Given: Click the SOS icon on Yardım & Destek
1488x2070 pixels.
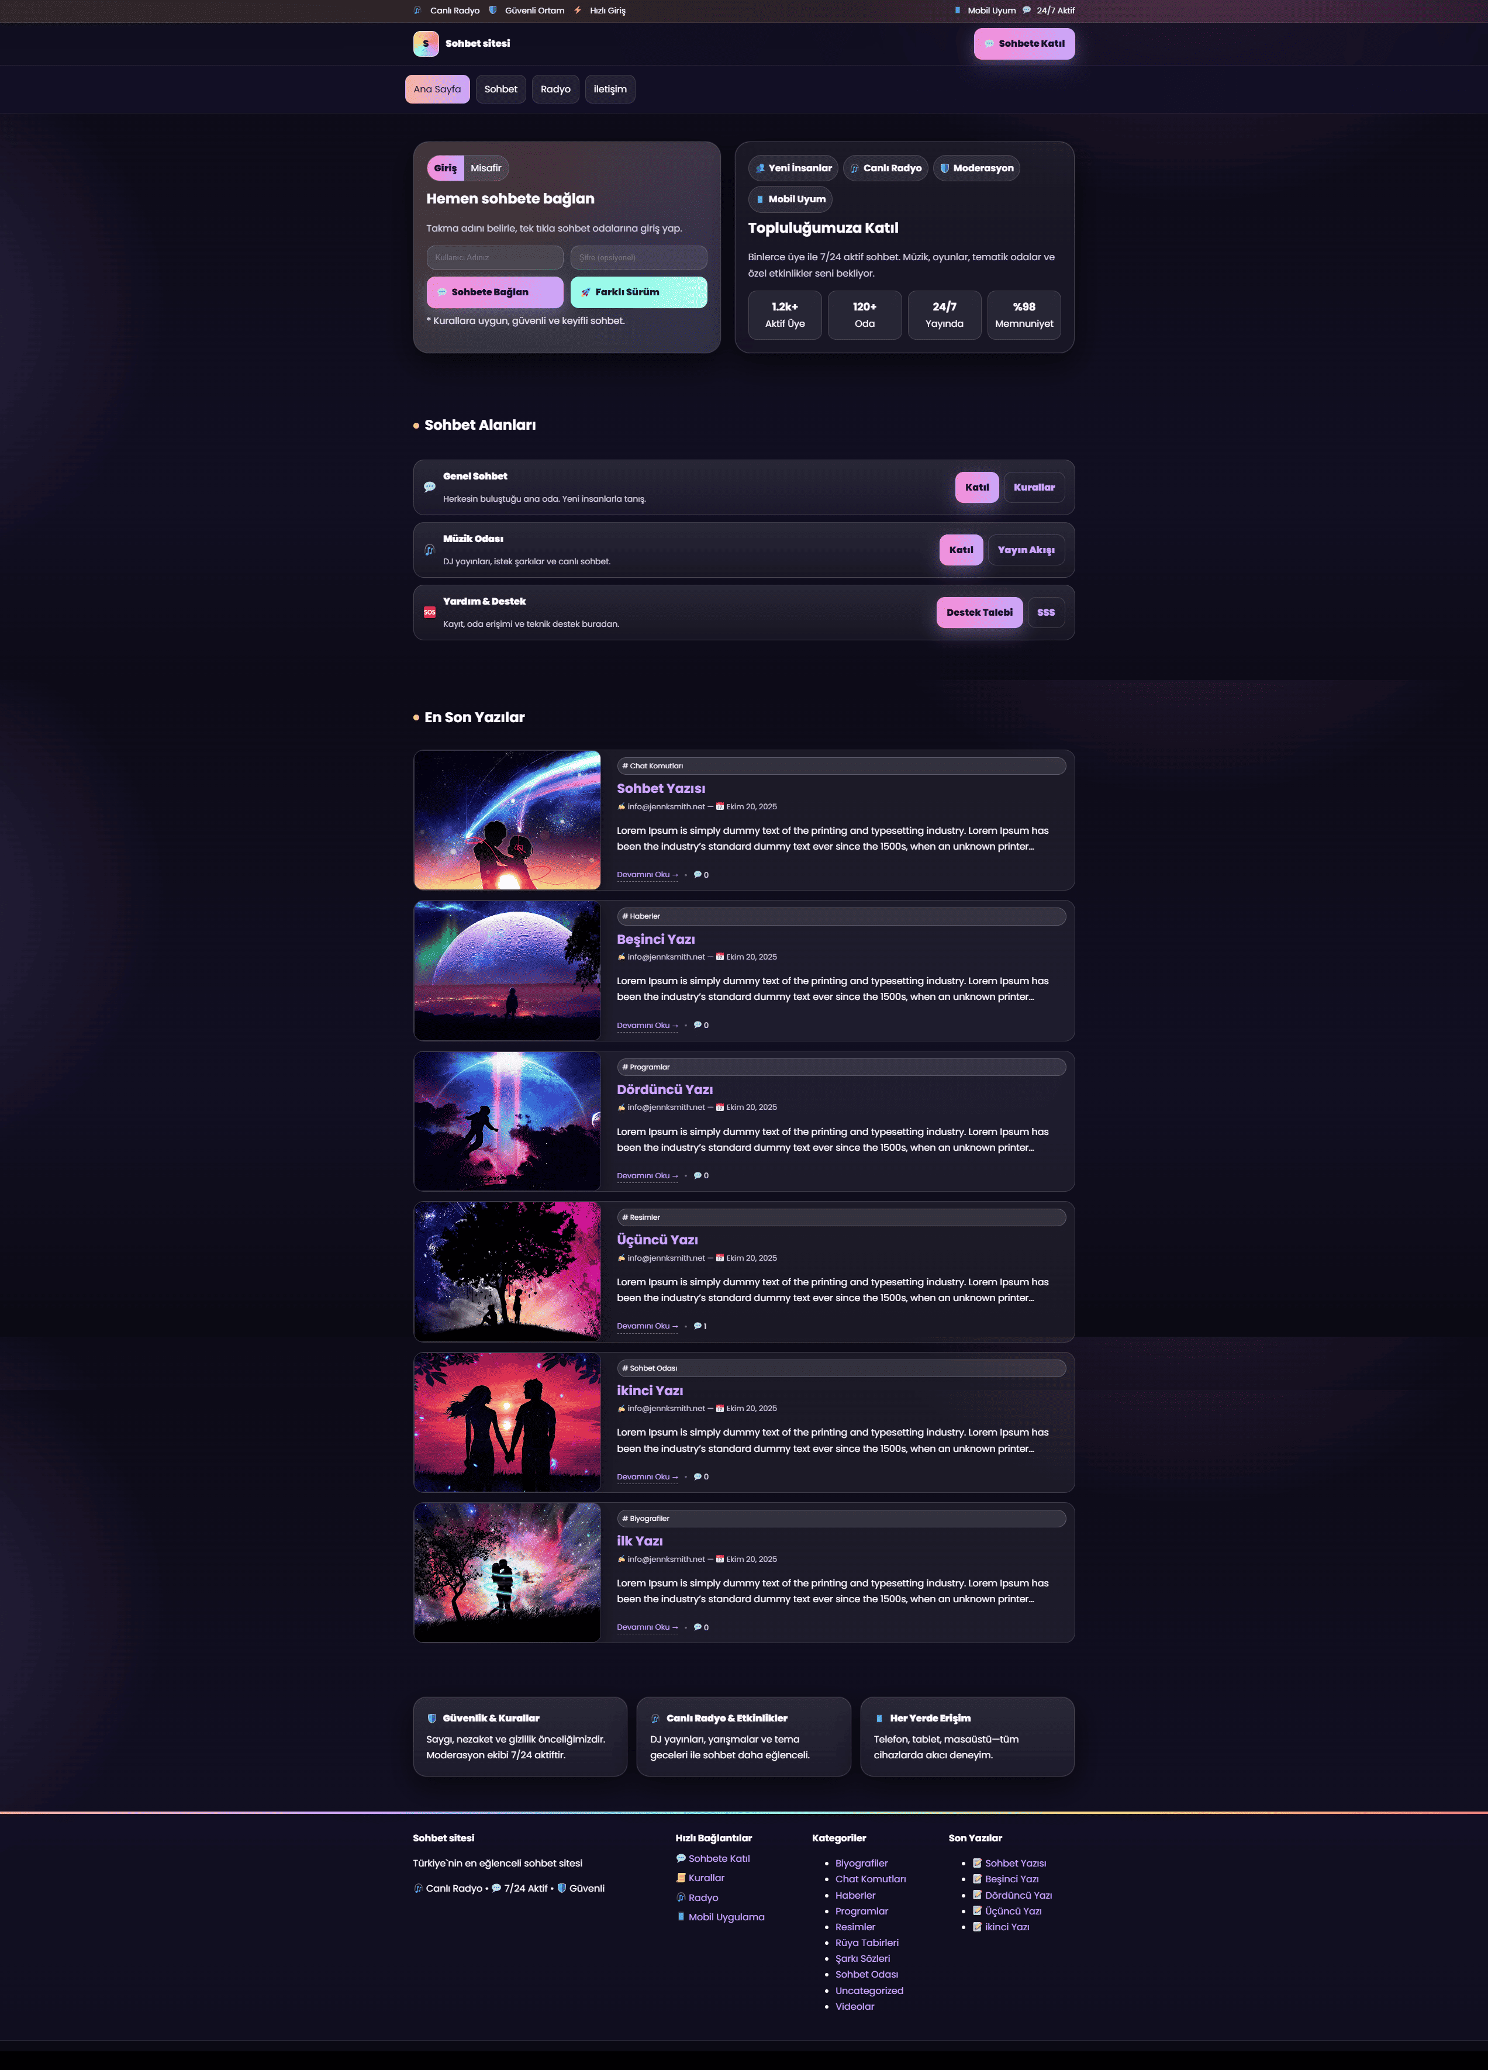Looking at the screenshot, I should click(x=429, y=612).
